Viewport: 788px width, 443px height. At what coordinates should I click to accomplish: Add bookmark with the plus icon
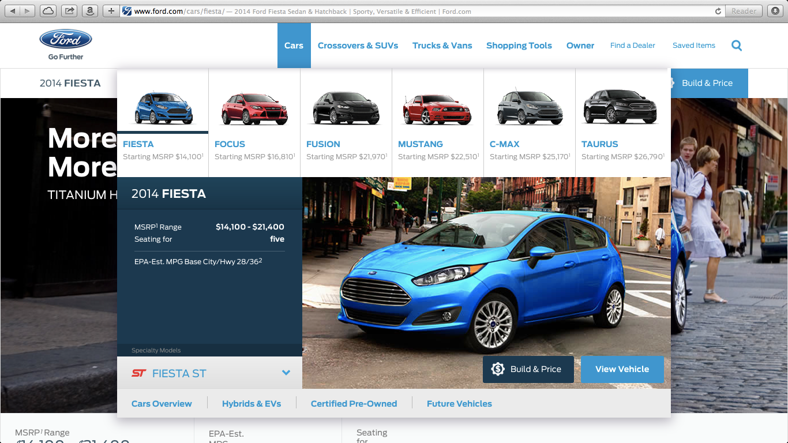[111, 11]
